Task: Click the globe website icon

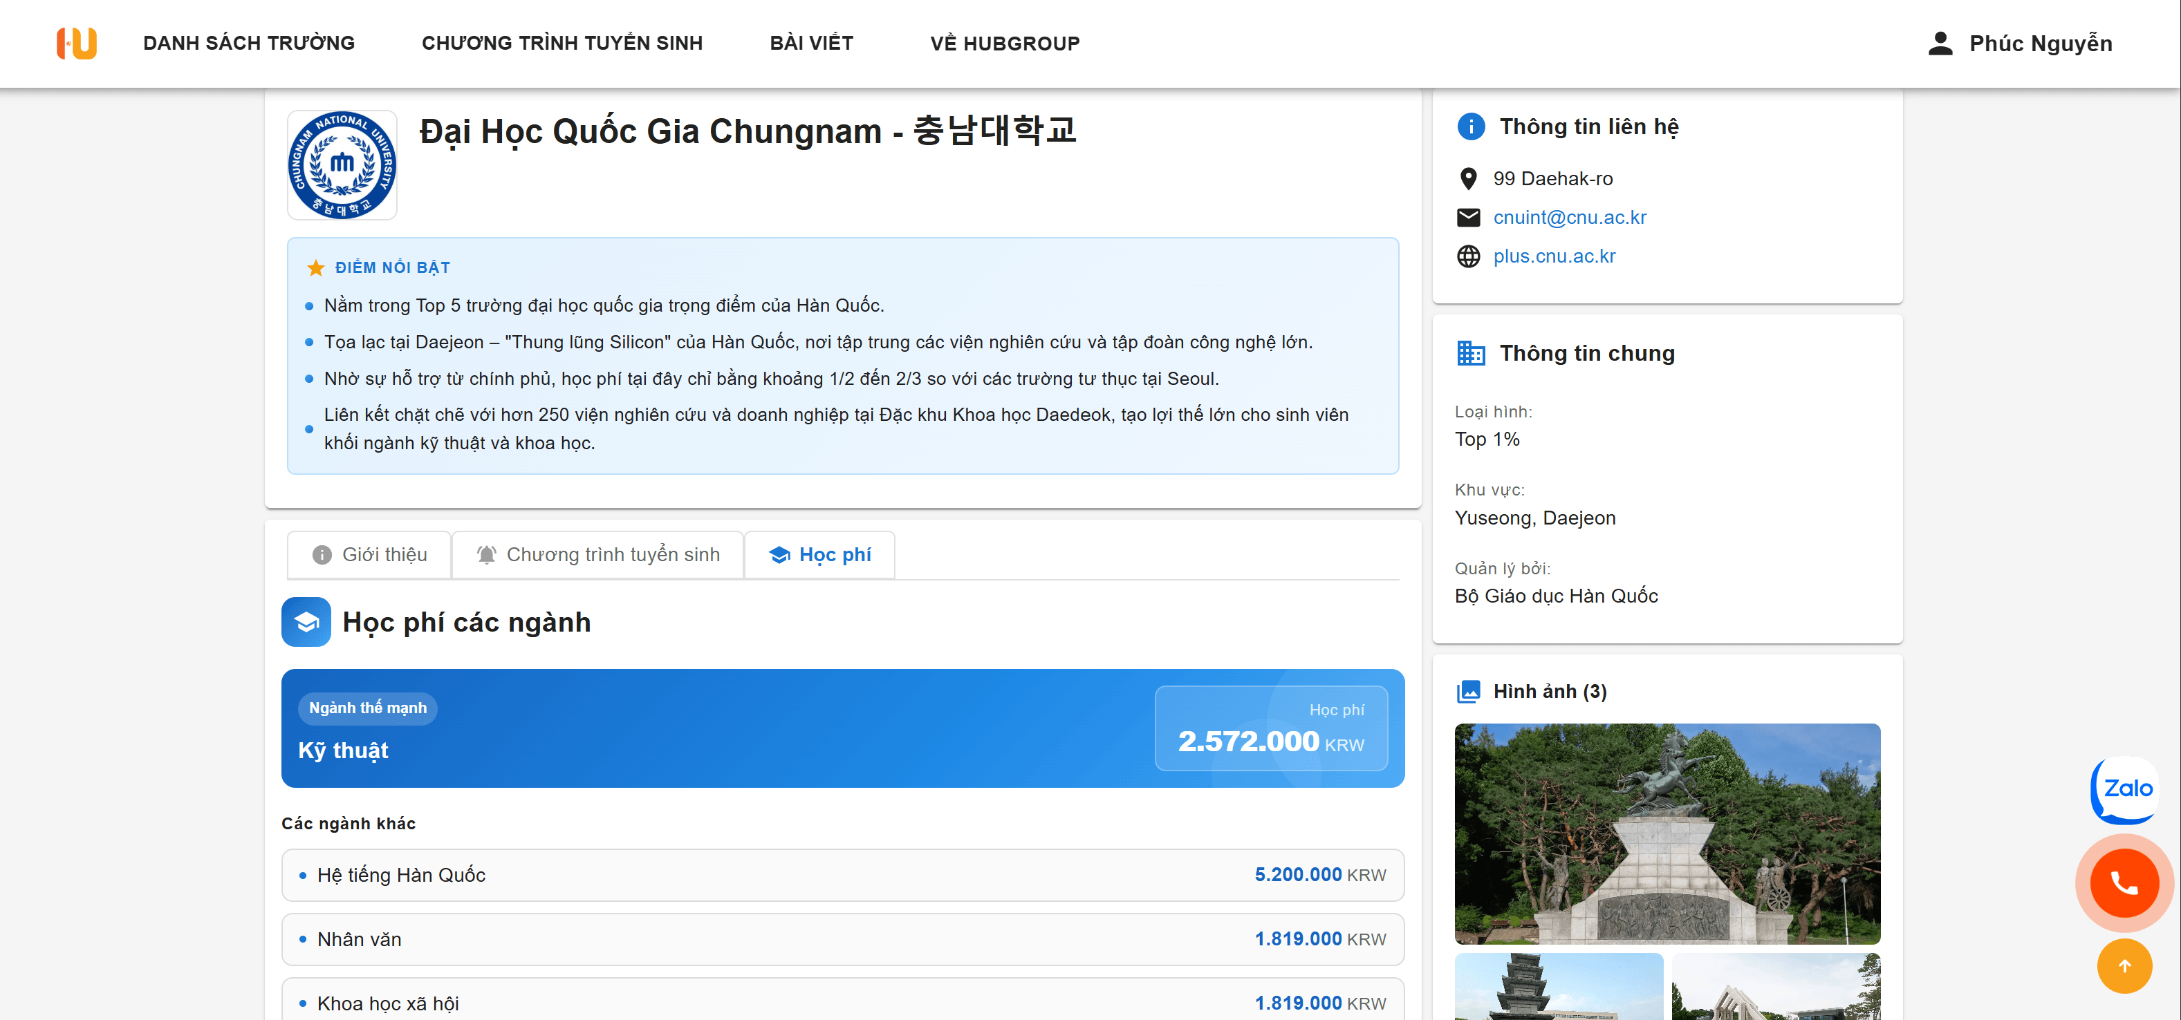Action: pos(1468,256)
